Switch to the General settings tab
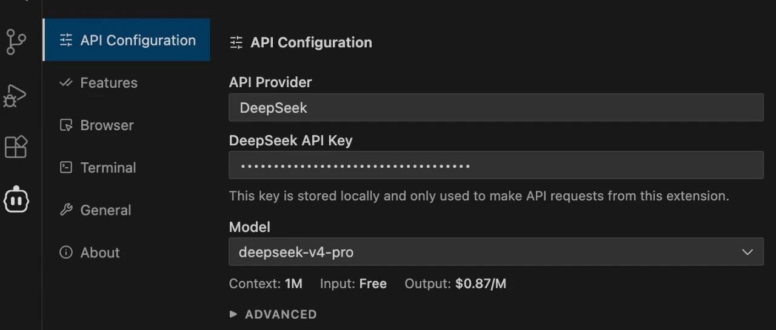This screenshot has height=330, width=776. 127,210
